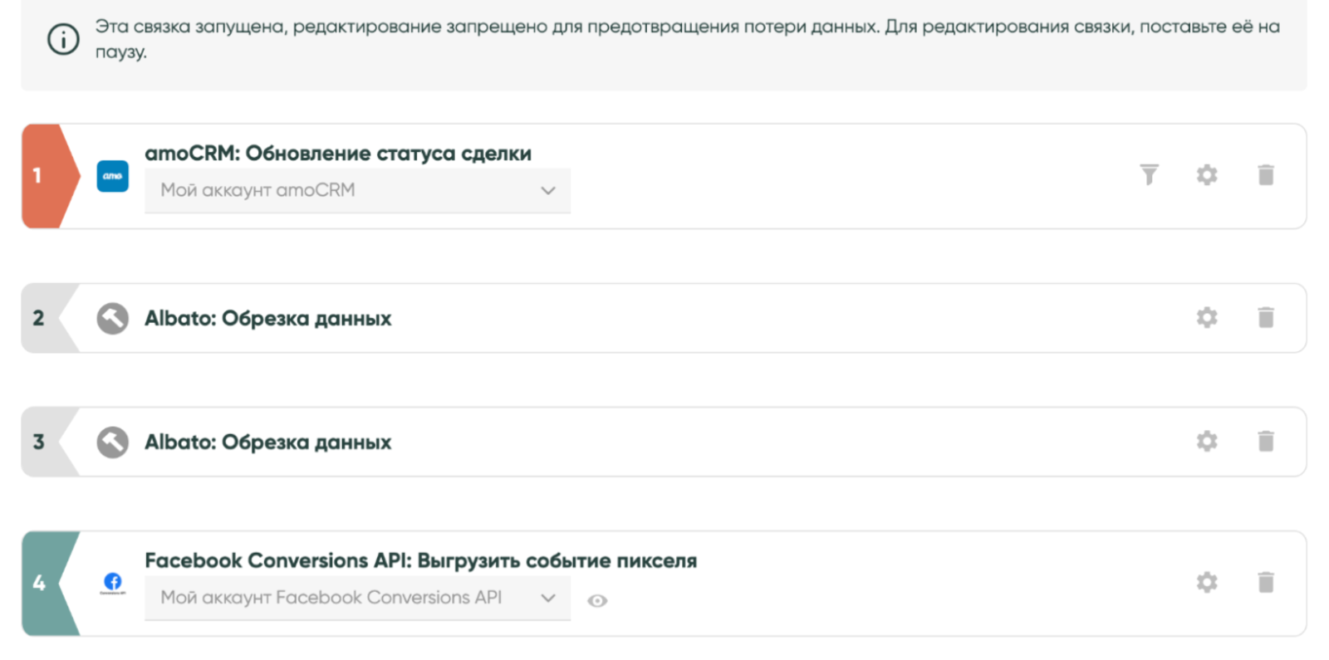Open settings gear for step 3
Screen dimensions: 1329x660
pyautogui.click(x=1206, y=441)
